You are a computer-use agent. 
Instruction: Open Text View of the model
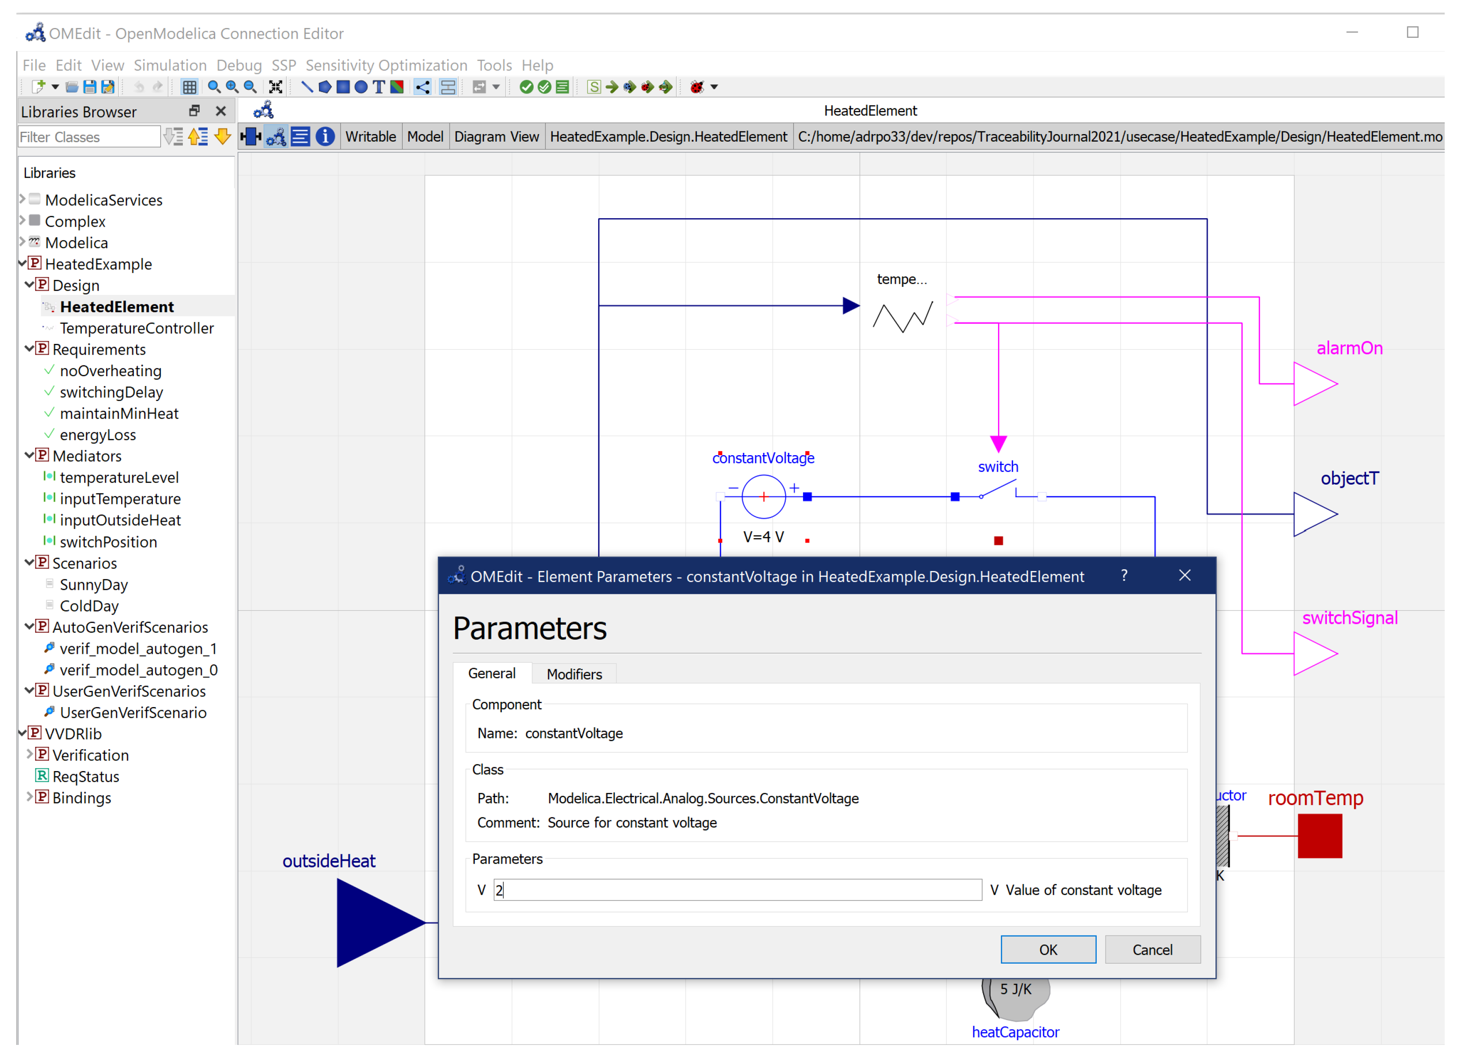point(300,136)
